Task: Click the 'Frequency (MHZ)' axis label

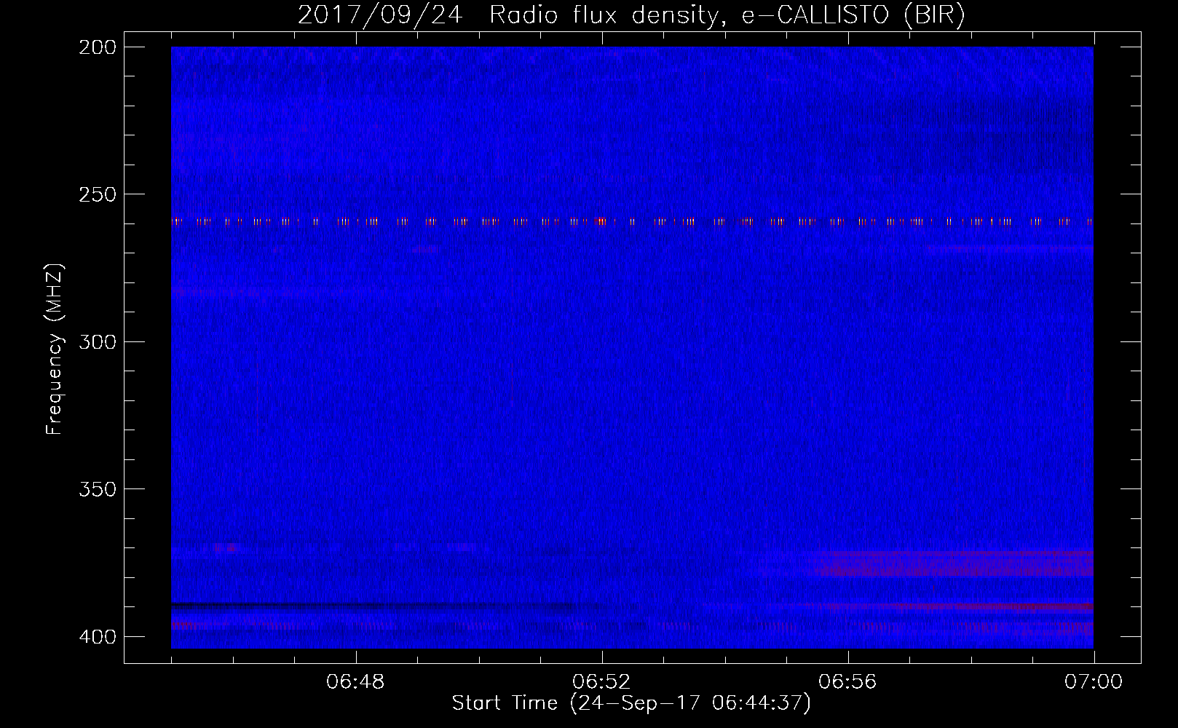Action: coord(55,349)
